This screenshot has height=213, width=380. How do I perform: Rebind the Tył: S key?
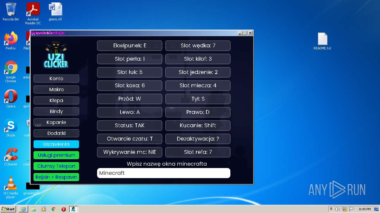pos(198,99)
